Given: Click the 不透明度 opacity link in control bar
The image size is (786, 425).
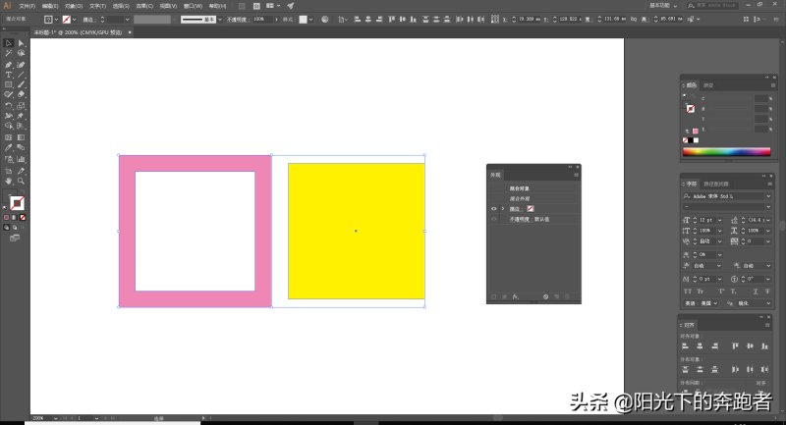Looking at the screenshot, I should (237, 19).
